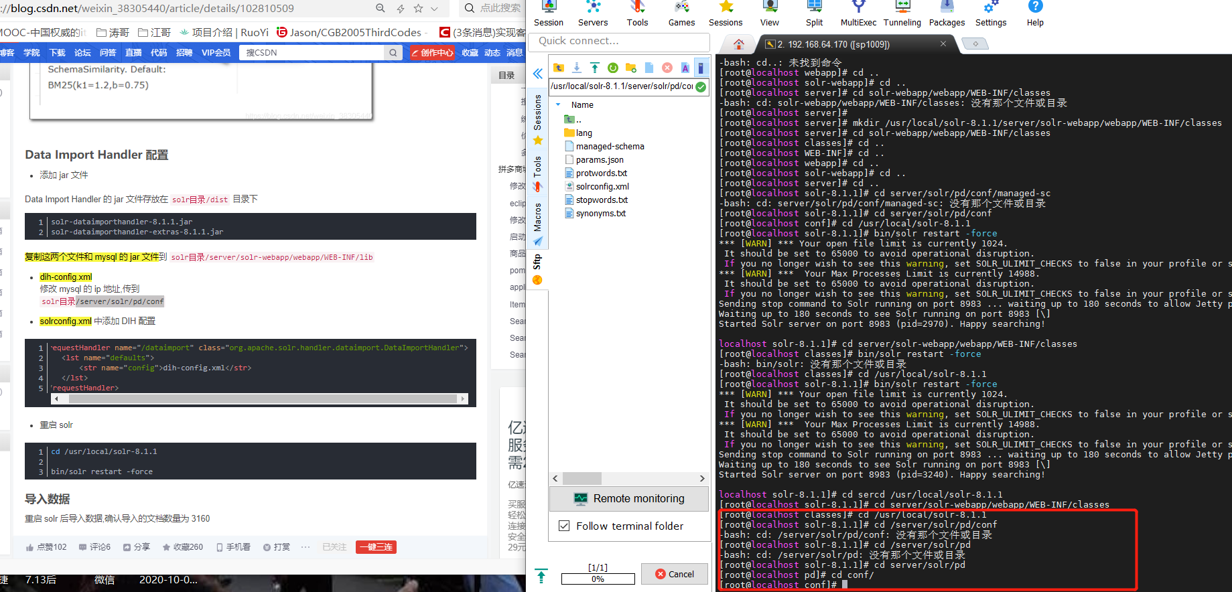Viewport: 1232px width, 592px height.
Task: Open the Servers toolbar button
Action: [593, 13]
